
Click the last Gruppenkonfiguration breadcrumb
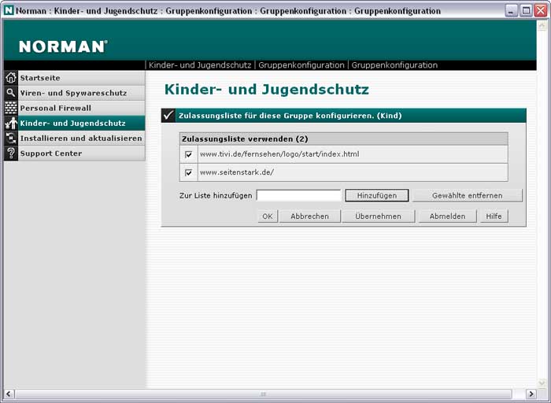pyautogui.click(x=394, y=65)
